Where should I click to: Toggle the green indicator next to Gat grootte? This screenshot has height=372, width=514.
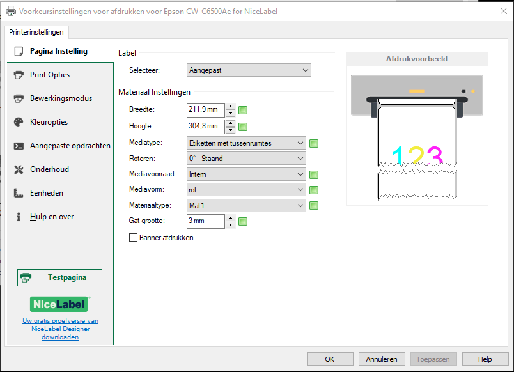pyautogui.click(x=243, y=221)
